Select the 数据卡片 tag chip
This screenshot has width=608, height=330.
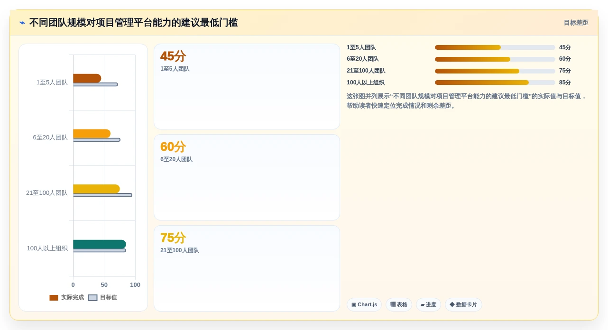463,305
